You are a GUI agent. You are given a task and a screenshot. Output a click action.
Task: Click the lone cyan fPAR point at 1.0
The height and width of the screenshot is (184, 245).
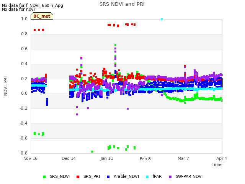coord(162,20)
